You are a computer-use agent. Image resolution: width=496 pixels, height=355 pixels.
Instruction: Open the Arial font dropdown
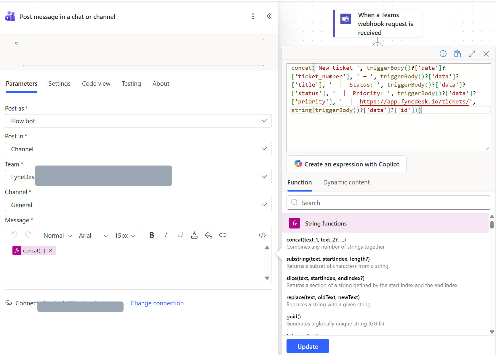[93, 235]
